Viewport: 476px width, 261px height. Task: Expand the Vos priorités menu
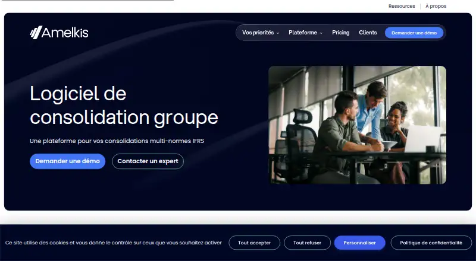pos(261,33)
